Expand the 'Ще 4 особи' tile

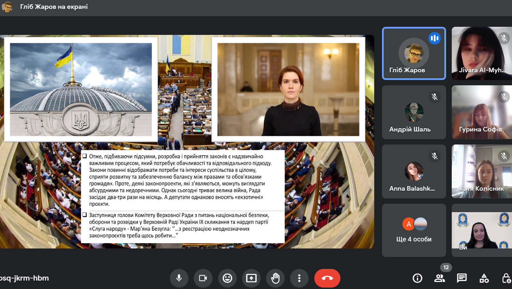point(414,230)
